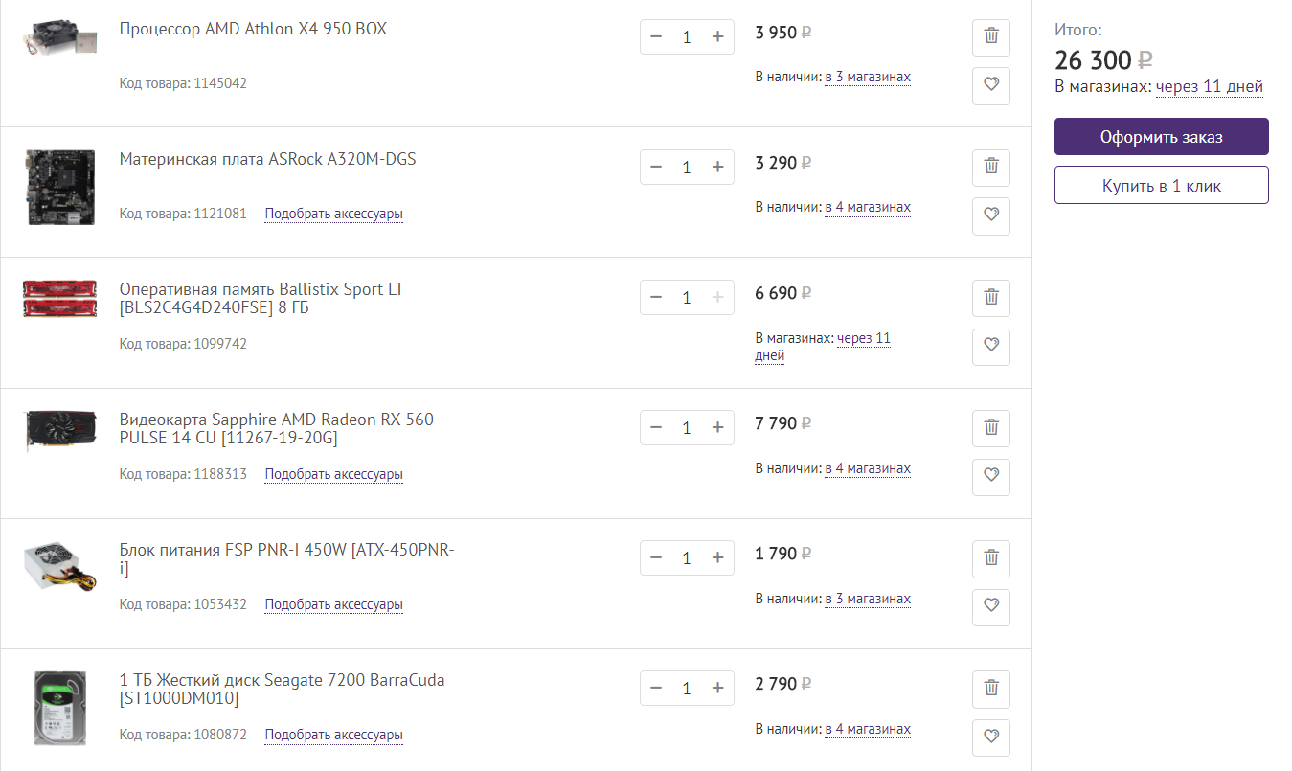Delete FSP PNR-I 450W power supply

click(x=991, y=557)
